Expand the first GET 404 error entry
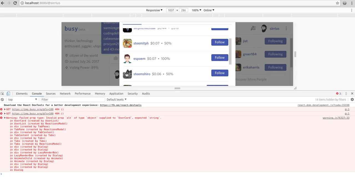The image size is (355, 179). (5, 109)
